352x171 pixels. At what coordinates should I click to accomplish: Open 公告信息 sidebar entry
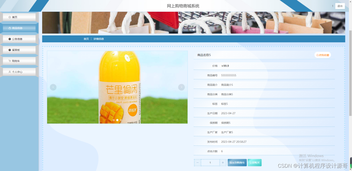tap(19, 39)
